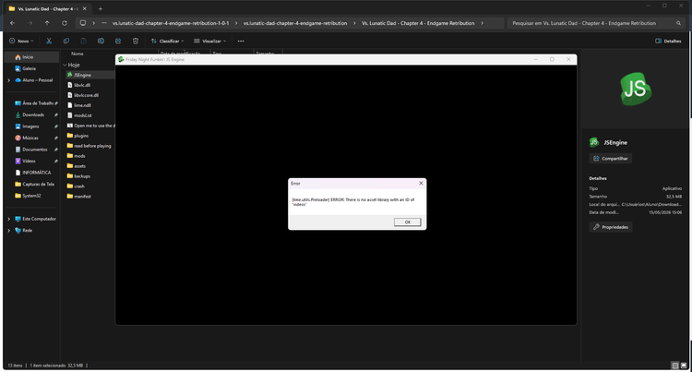Open Músicas in the navigation pane

(x=30, y=138)
